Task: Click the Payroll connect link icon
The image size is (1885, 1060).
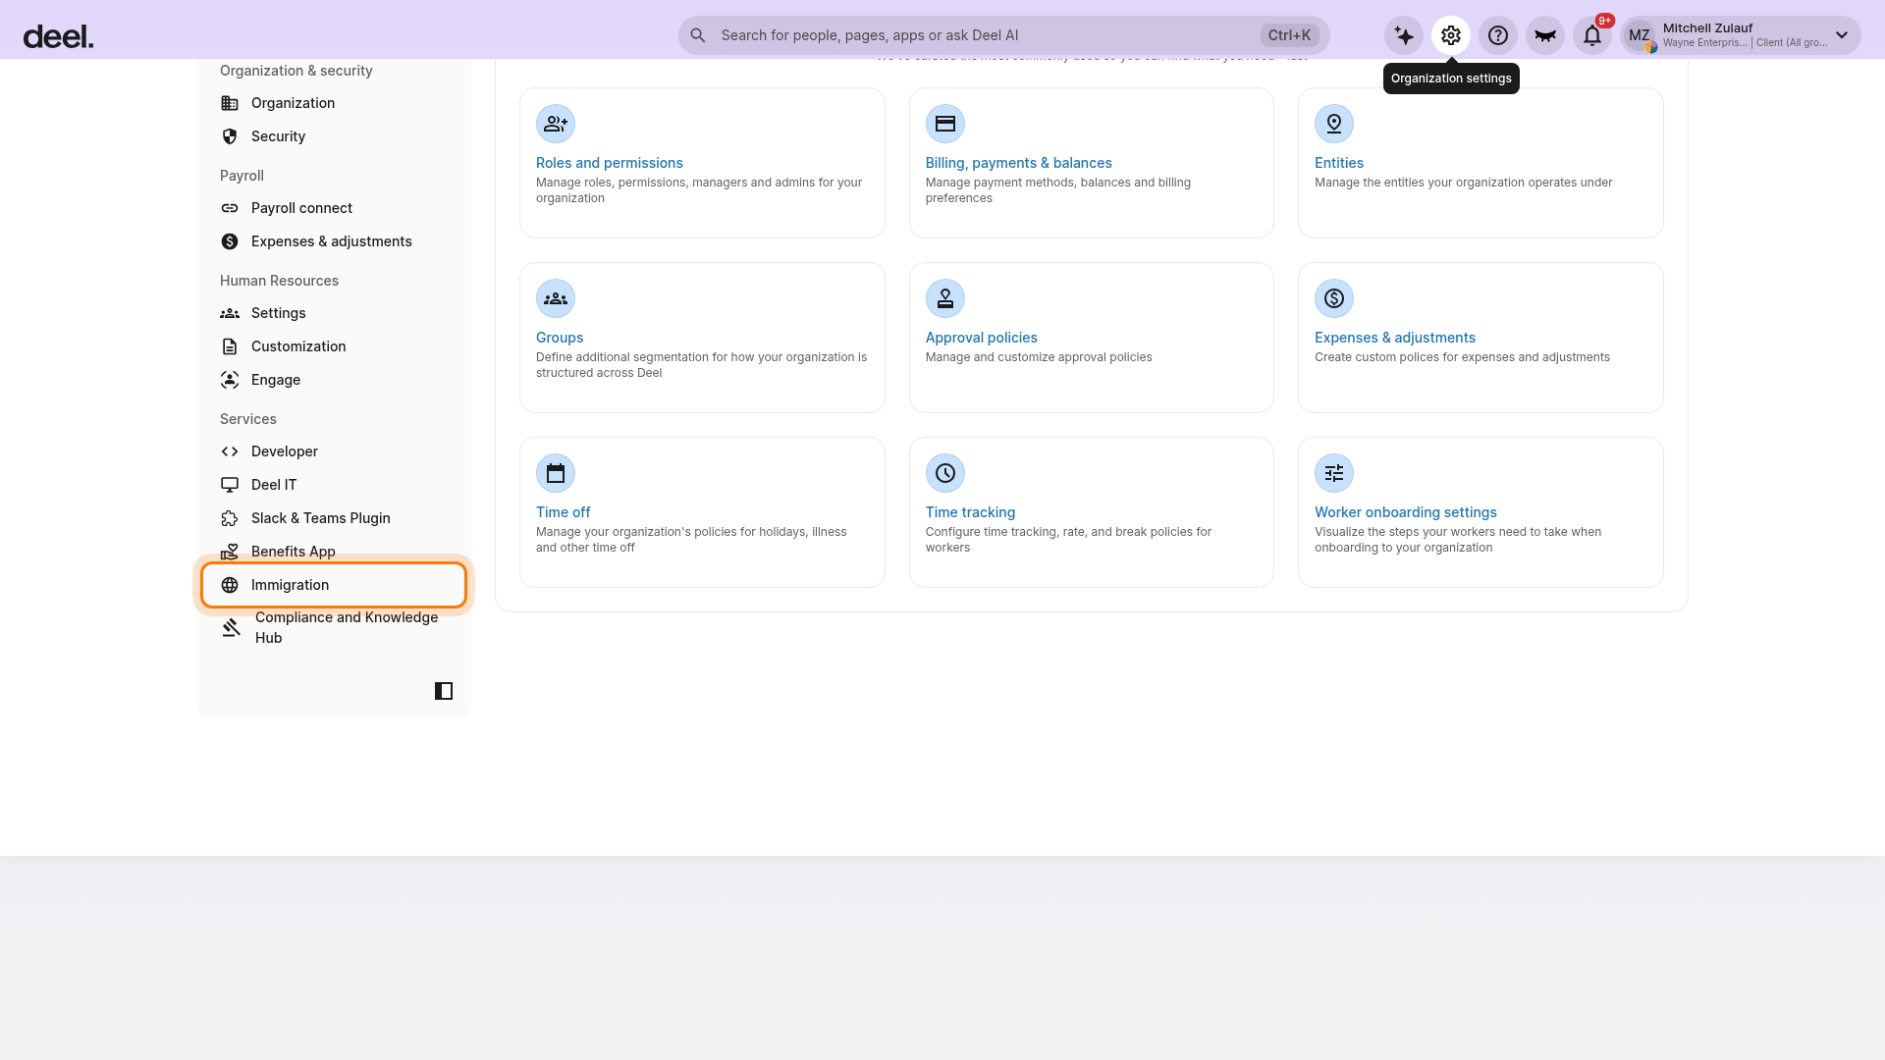Action: 230,208
